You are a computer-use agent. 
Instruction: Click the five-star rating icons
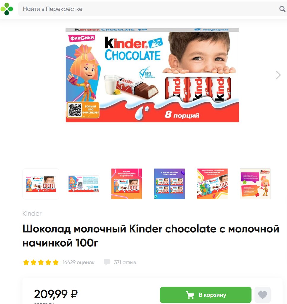point(41,262)
